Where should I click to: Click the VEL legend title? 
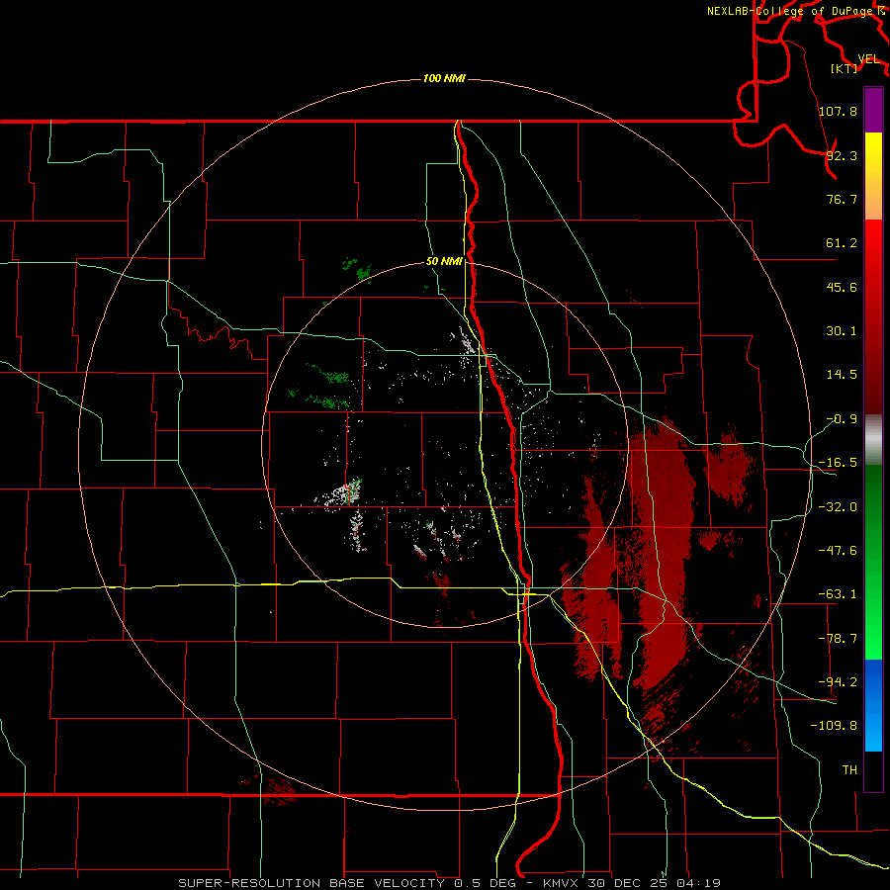coord(868,59)
